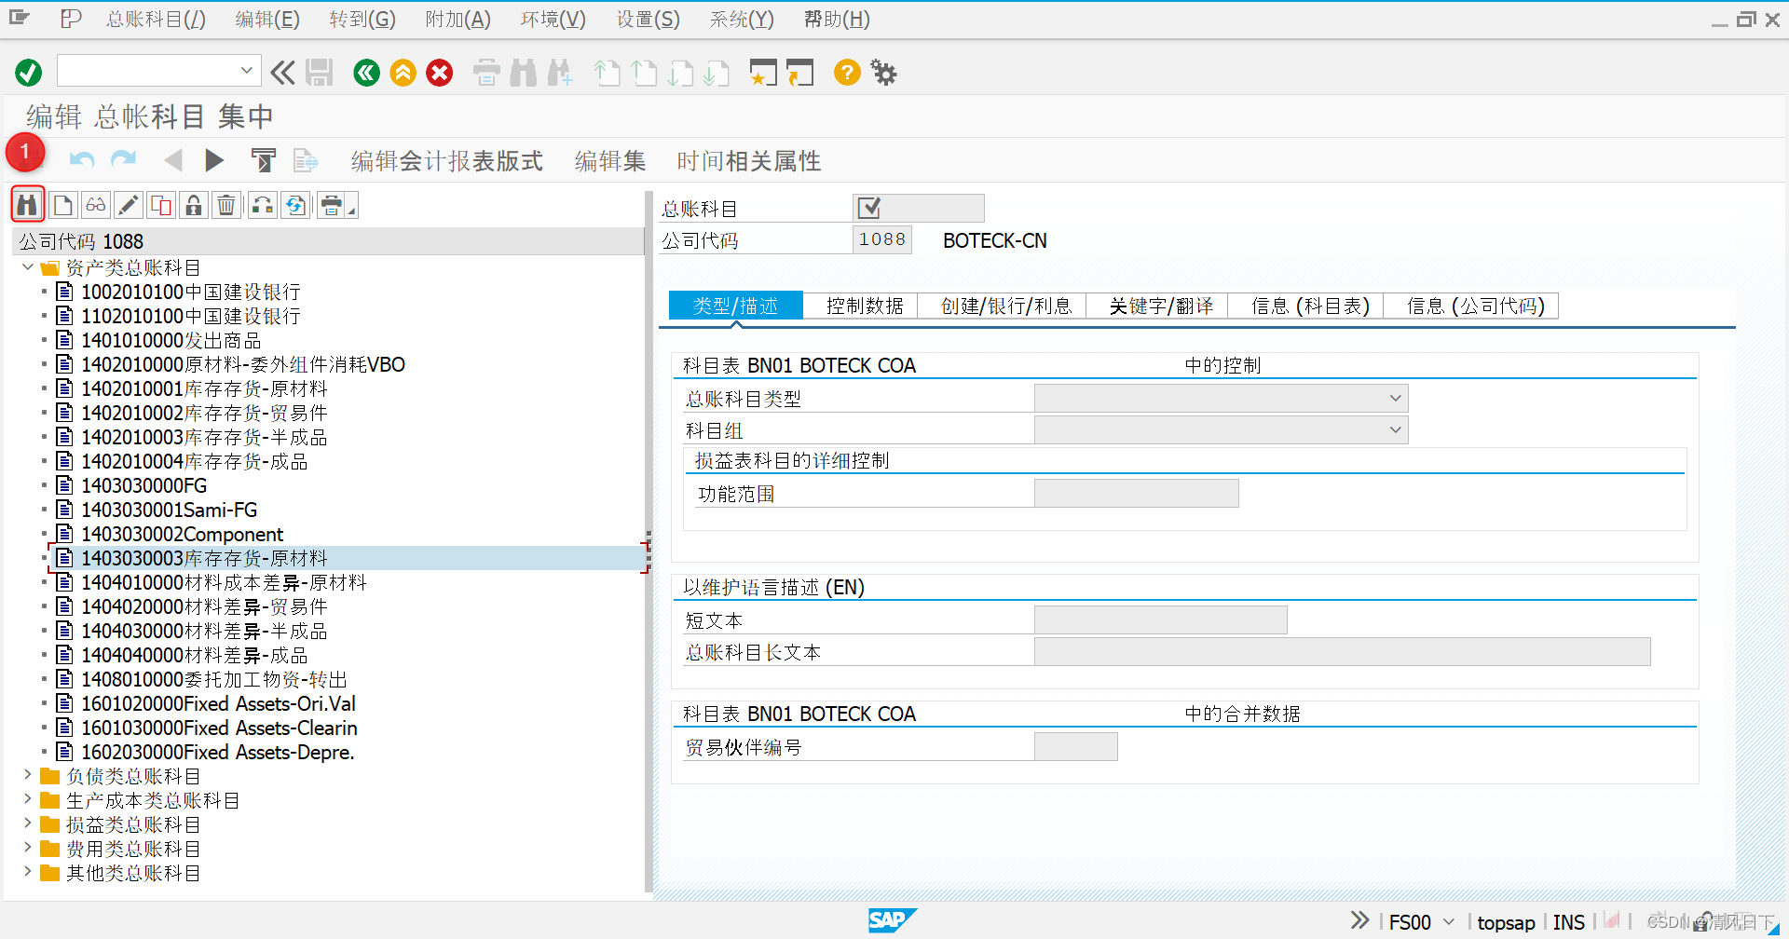This screenshot has width=1789, height=939.
Task: Open the Customize Local Layout gears icon
Action: tap(883, 73)
